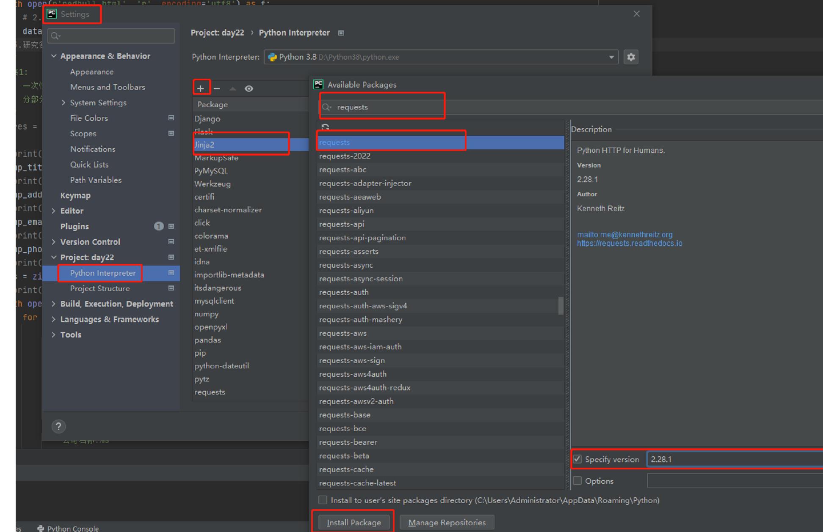Select Plugins in the settings tree
The width and height of the screenshot is (823, 532).
pyautogui.click(x=75, y=226)
